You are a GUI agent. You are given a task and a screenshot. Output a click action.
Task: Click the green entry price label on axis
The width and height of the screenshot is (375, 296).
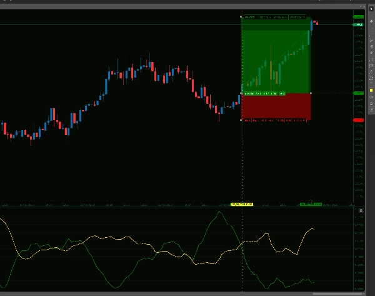click(359, 93)
